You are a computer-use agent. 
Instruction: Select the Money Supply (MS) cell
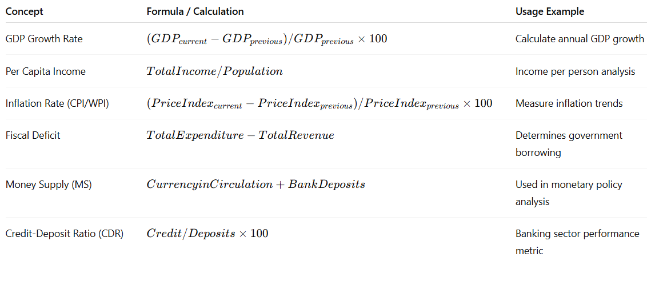click(x=49, y=184)
